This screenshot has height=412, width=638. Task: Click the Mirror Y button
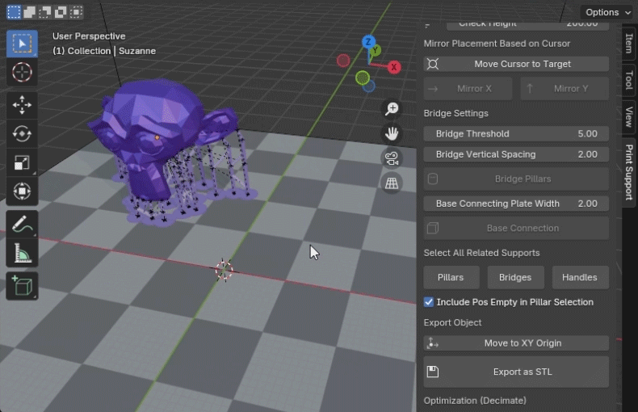[565, 88]
